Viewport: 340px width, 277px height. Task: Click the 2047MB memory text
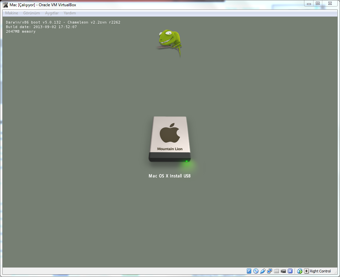[x=21, y=31]
